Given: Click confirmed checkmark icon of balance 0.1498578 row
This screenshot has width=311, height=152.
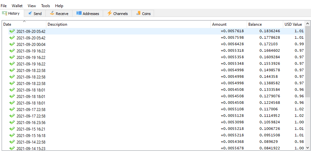Looking at the screenshot, I should click(x=12, y=70).
